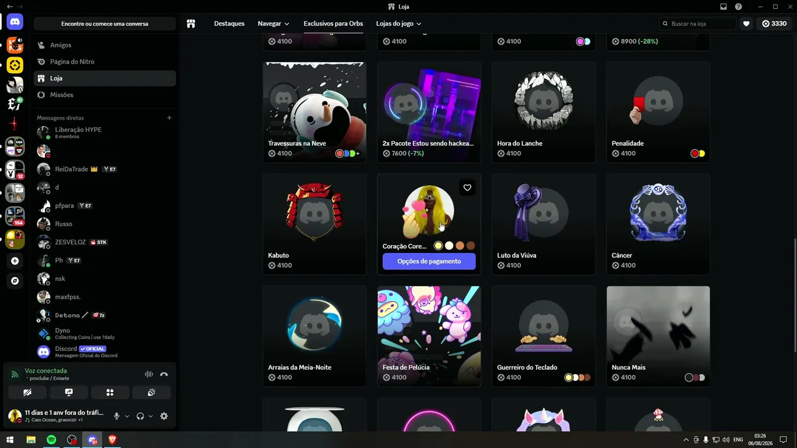
Task: Select the red swatch on Penalidade card
Action: coord(695,153)
